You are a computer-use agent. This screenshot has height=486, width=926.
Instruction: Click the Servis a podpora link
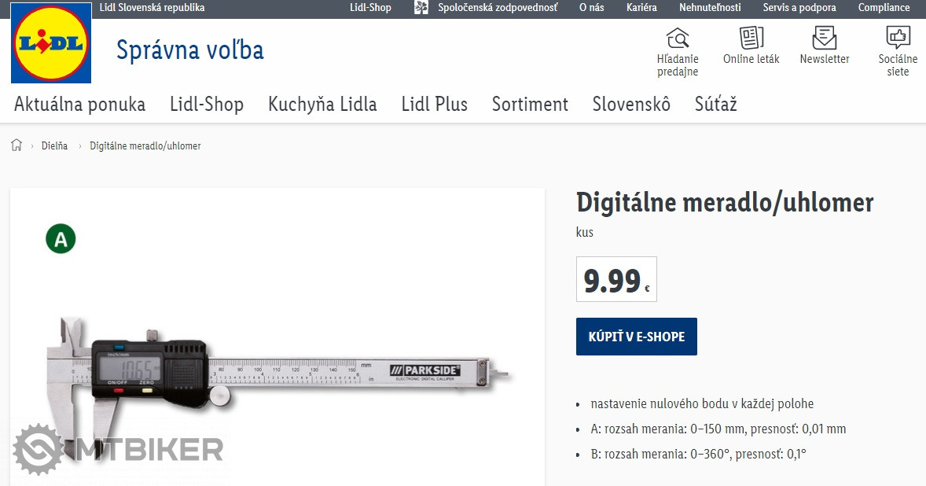click(799, 8)
